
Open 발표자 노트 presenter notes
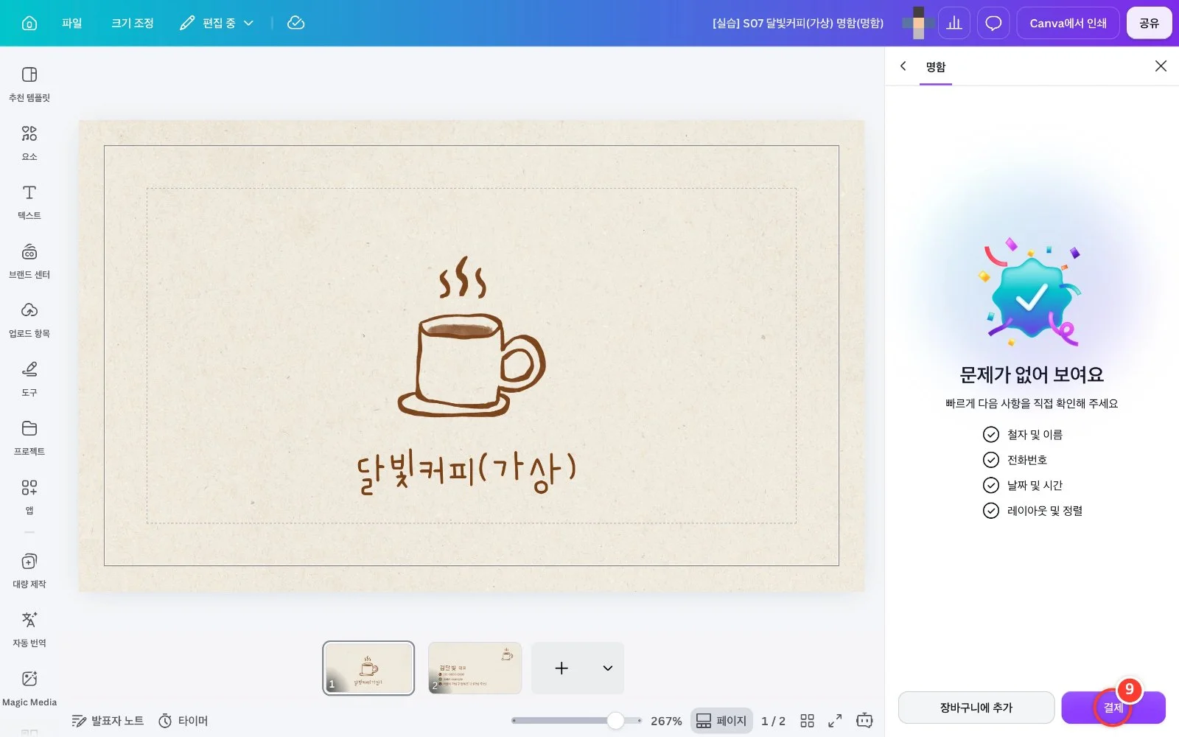(x=108, y=721)
